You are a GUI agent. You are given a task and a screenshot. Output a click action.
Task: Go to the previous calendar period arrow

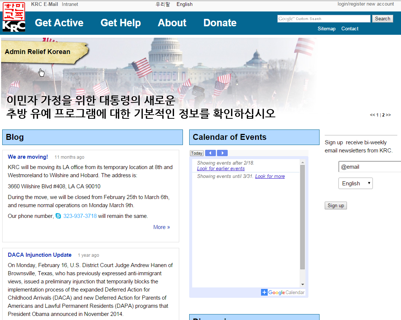coord(210,153)
